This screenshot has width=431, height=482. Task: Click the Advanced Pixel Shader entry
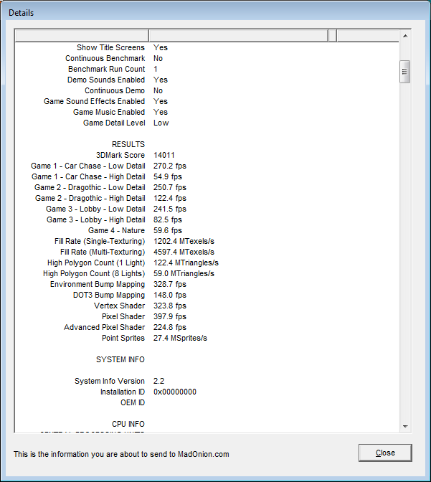pyautogui.click(x=104, y=327)
